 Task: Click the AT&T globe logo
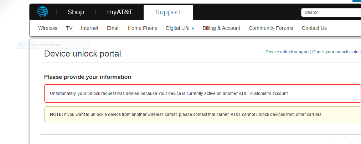(42, 12)
